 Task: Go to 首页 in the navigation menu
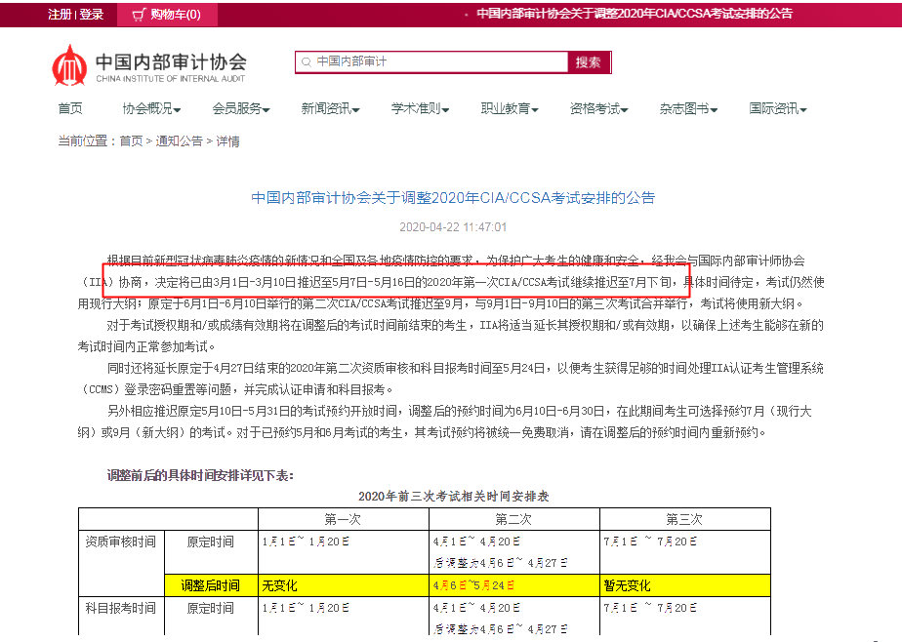70,108
